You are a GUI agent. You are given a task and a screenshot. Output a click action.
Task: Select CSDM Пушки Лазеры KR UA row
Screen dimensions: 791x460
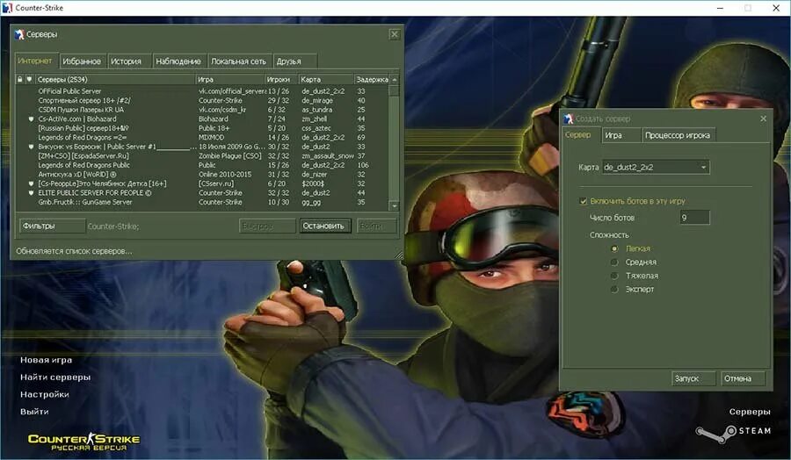(x=202, y=110)
